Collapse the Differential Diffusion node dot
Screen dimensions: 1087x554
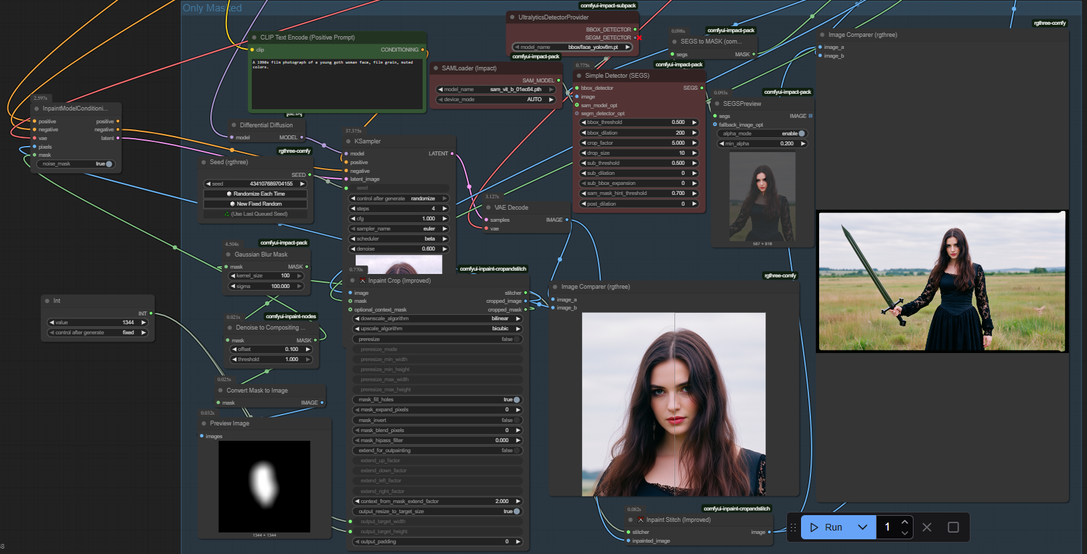pyautogui.click(x=234, y=125)
